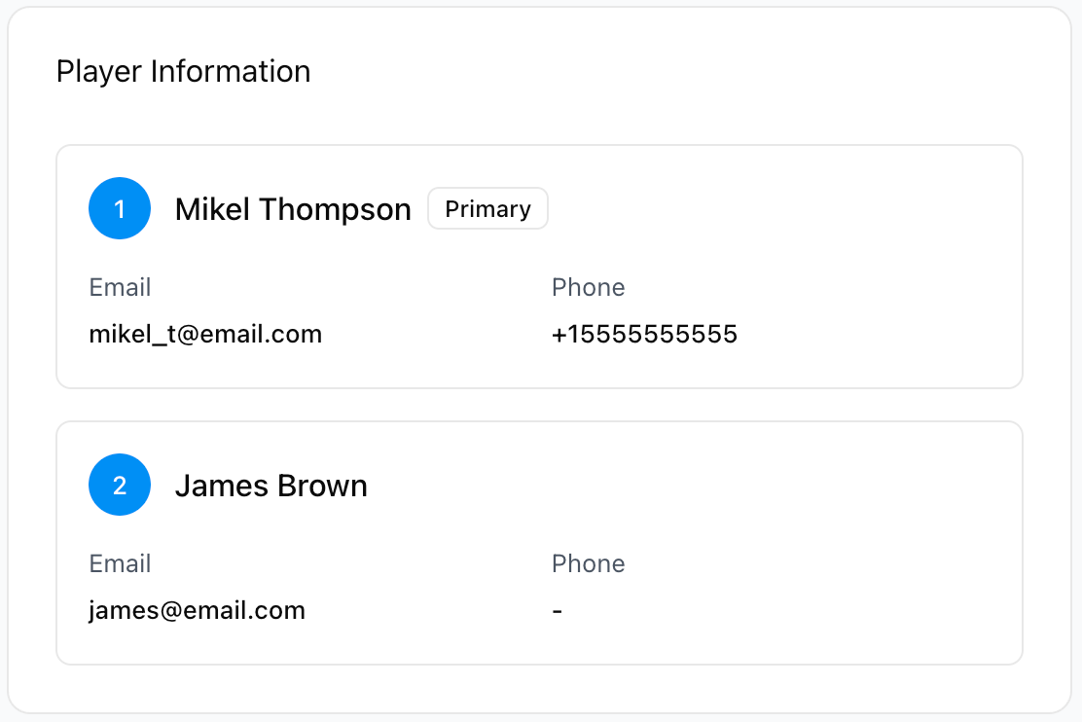Click the phone number +15555555555

click(644, 335)
